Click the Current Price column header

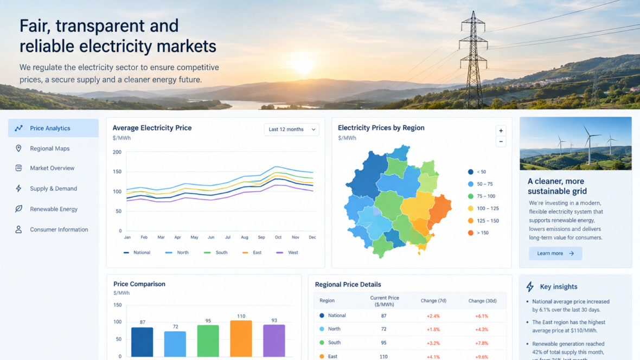pos(385,301)
